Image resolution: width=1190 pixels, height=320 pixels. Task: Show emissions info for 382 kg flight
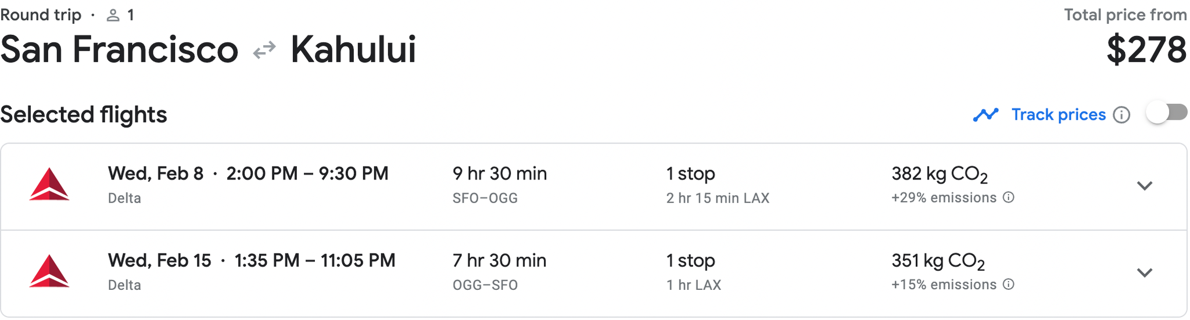pyautogui.click(x=1009, y=197)
